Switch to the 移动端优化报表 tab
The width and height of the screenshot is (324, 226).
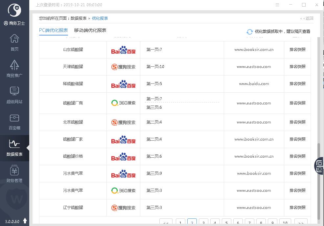click(90, 30)
